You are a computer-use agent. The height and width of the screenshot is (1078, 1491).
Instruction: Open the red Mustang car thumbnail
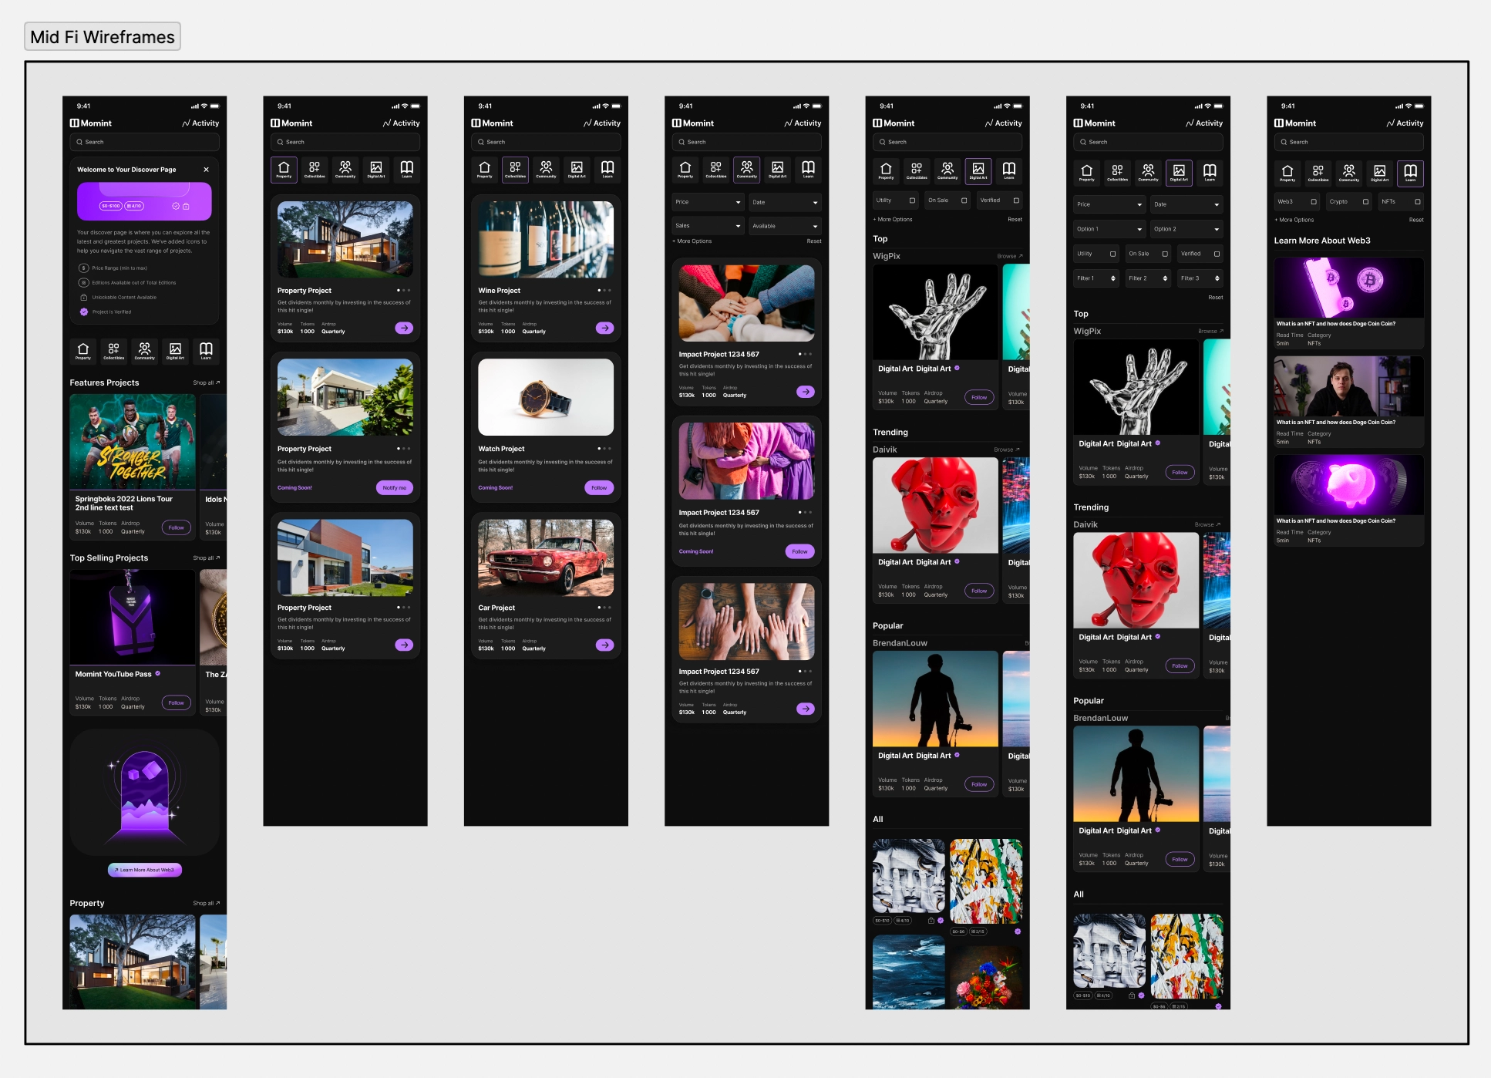pyautogui.click(x=546, y=558)
